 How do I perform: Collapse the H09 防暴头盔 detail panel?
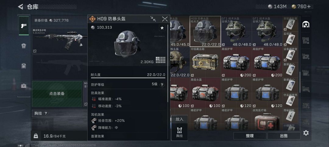pyautogui.click(x=153, y=19)
